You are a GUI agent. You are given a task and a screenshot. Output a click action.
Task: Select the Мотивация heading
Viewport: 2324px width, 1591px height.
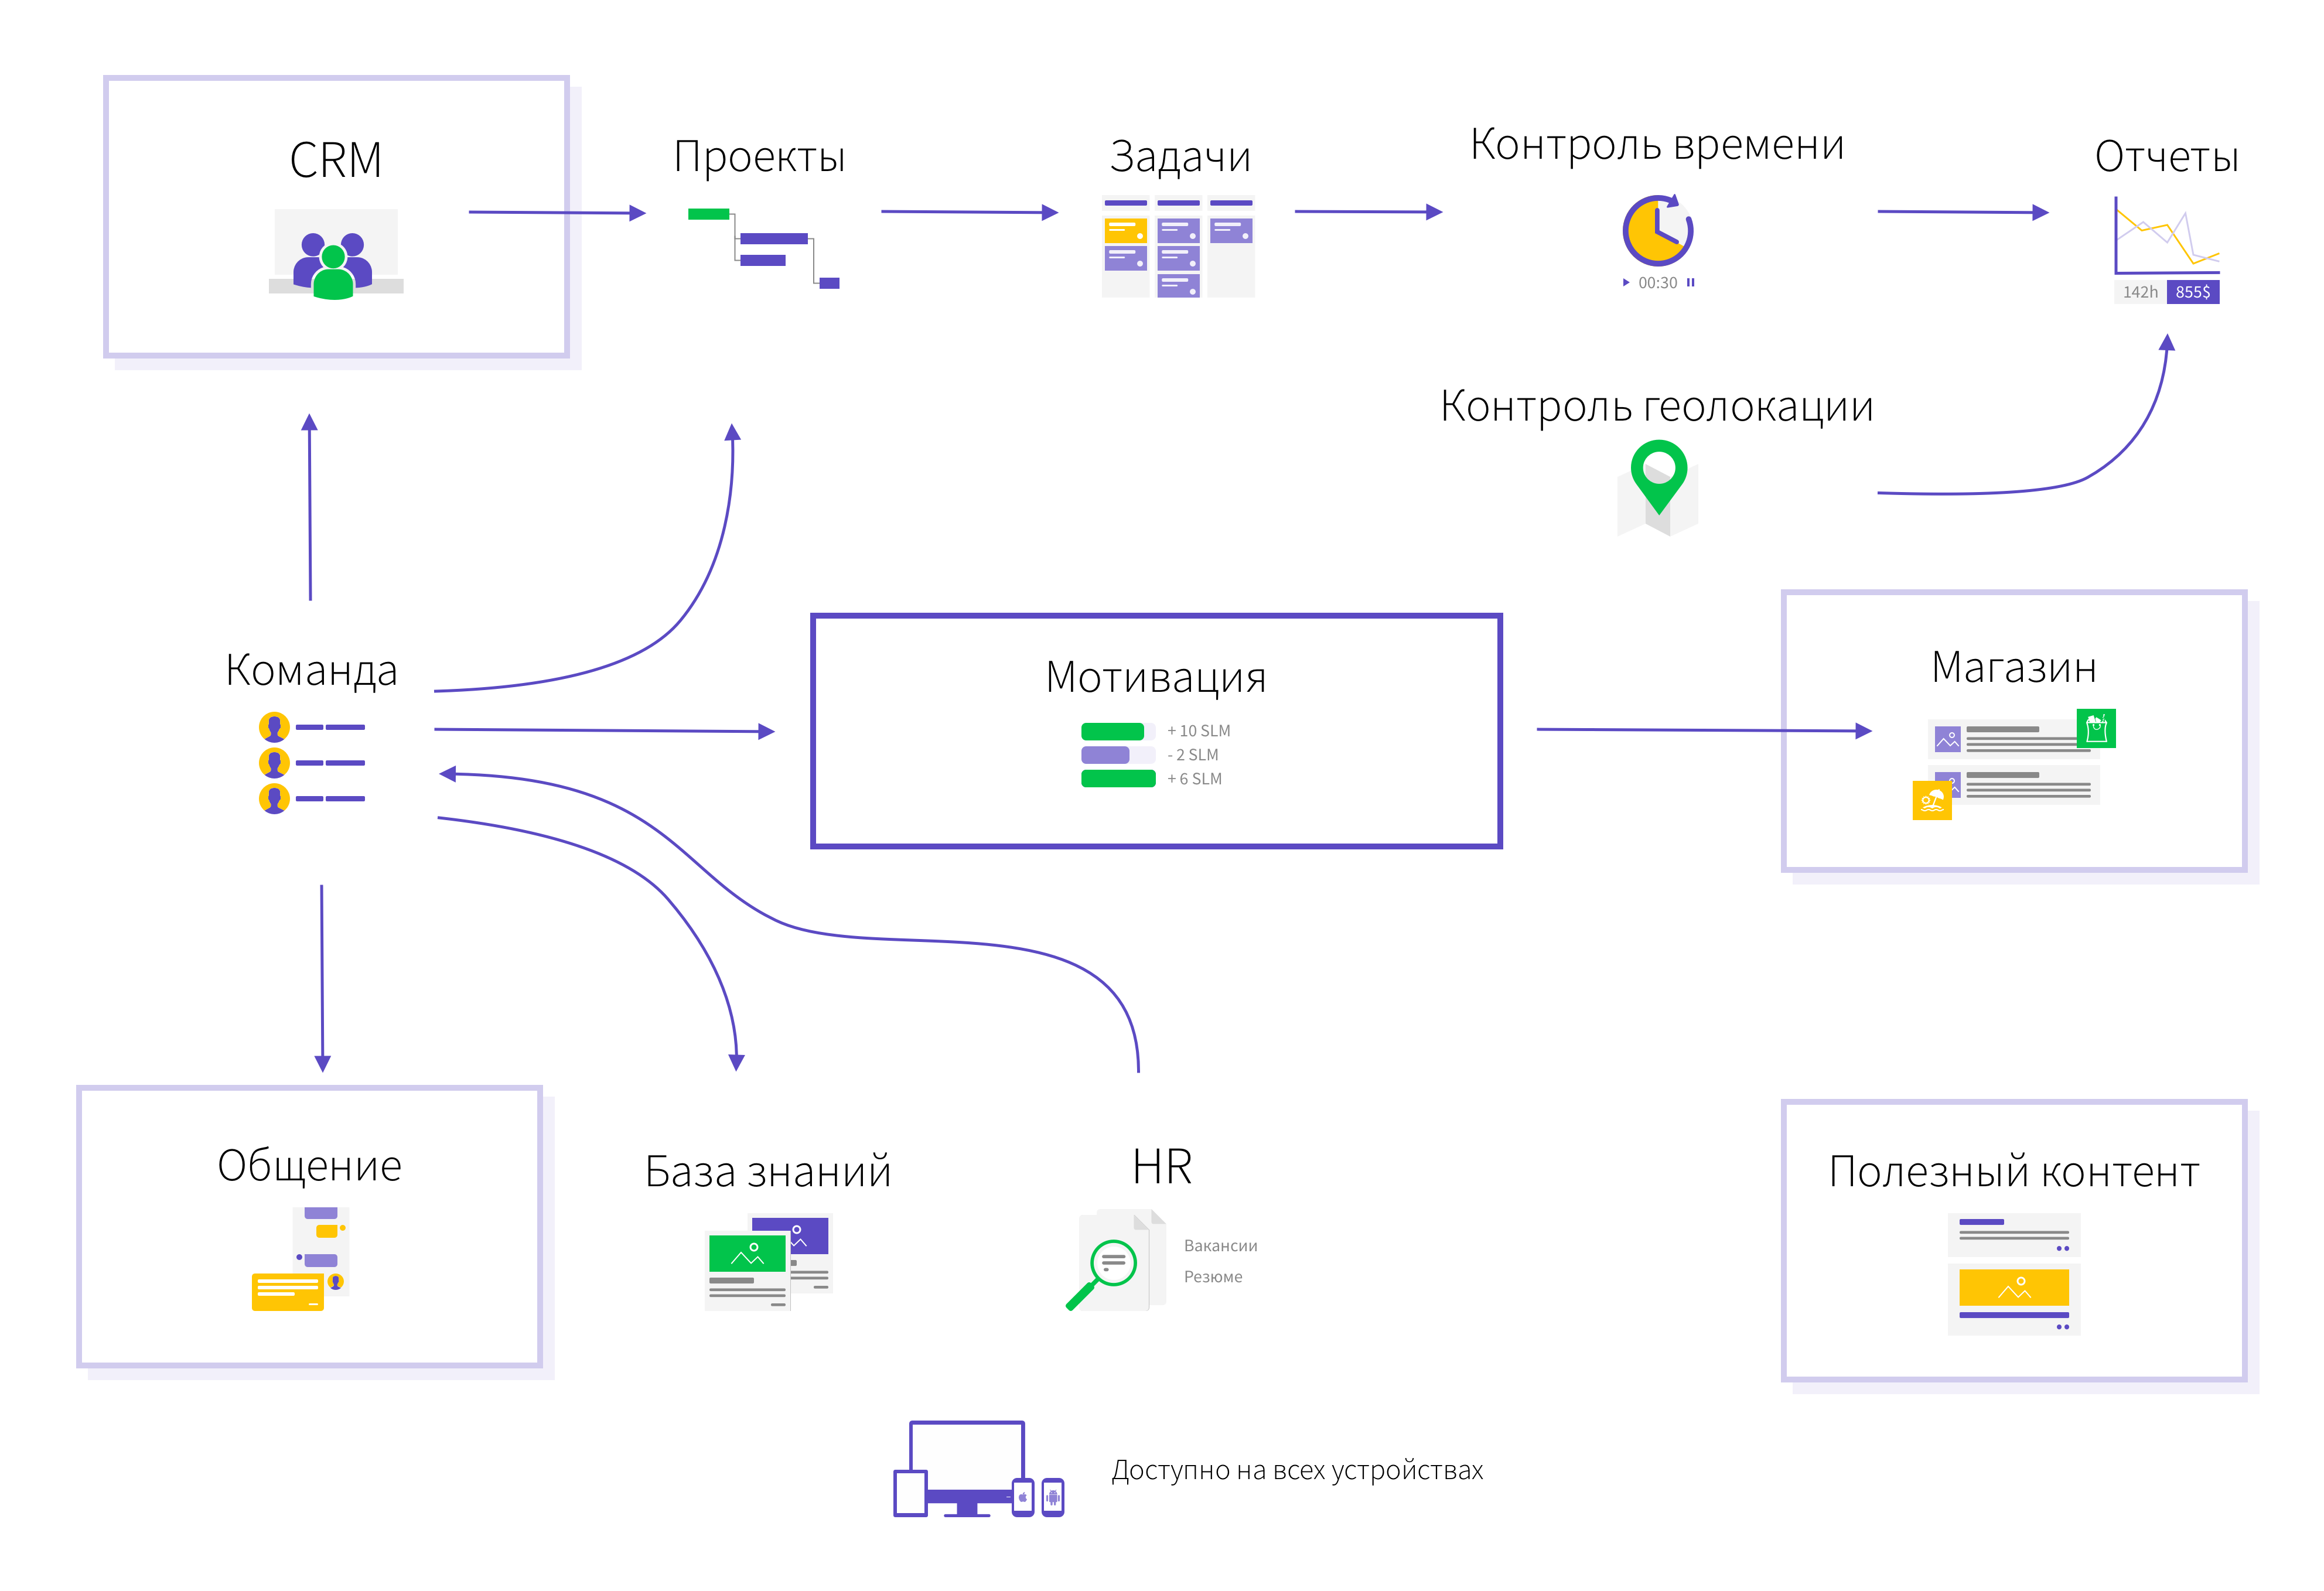click(x=1156, y=677)
